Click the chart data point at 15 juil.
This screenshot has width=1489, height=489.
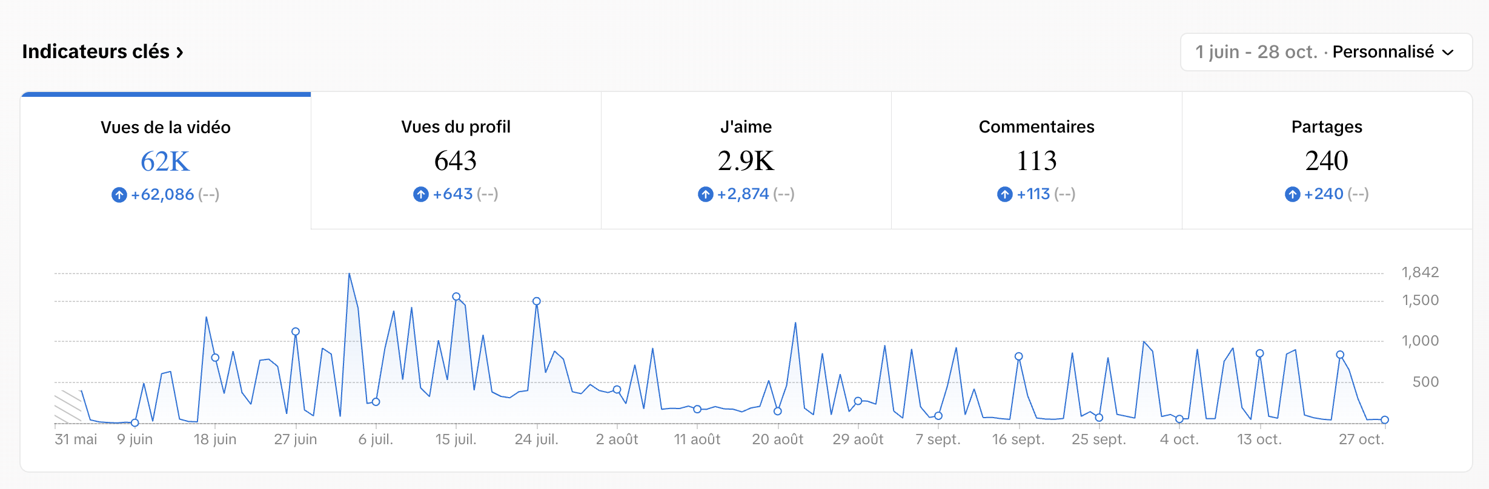(x=456, y=297)
